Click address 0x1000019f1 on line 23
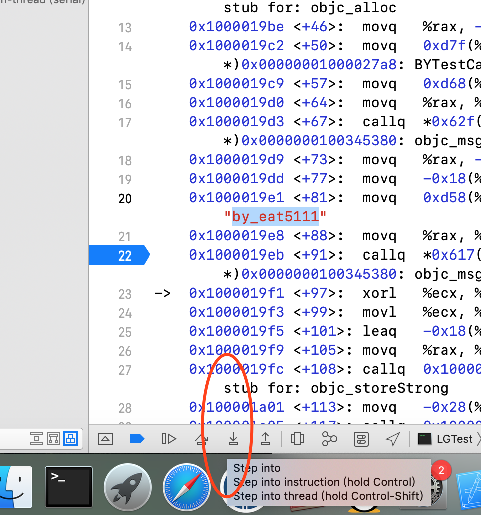 (x=236, y=293)
